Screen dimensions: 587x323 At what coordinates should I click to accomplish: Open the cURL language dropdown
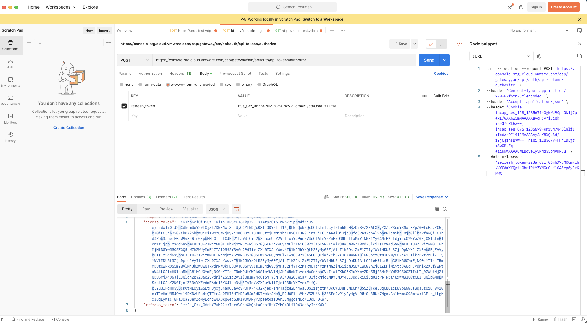coord(501,56)
